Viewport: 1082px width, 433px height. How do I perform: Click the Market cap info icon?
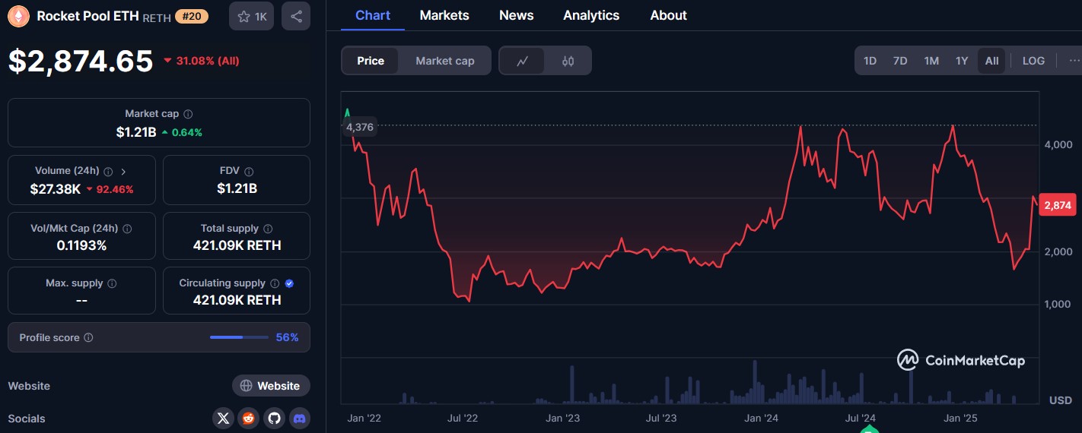coord(189,114)
